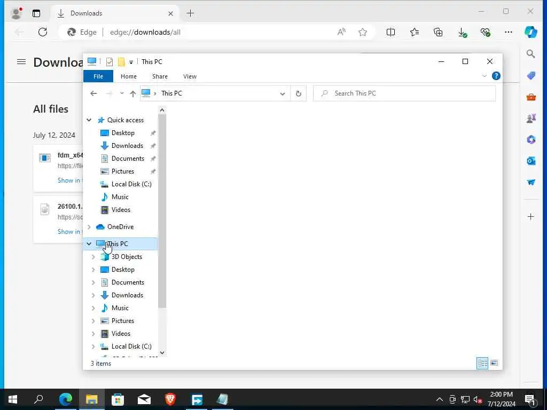
Task: Open the Edge Favorites list icon
Action: click(x=415, y=32)
